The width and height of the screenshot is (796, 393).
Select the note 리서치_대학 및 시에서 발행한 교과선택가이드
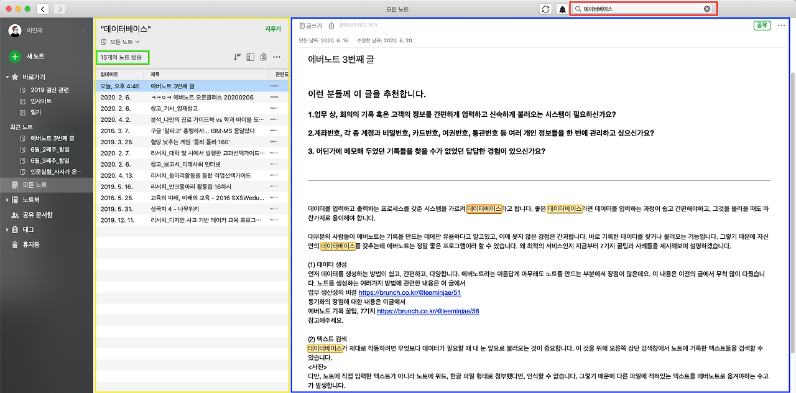coord(192,153)
